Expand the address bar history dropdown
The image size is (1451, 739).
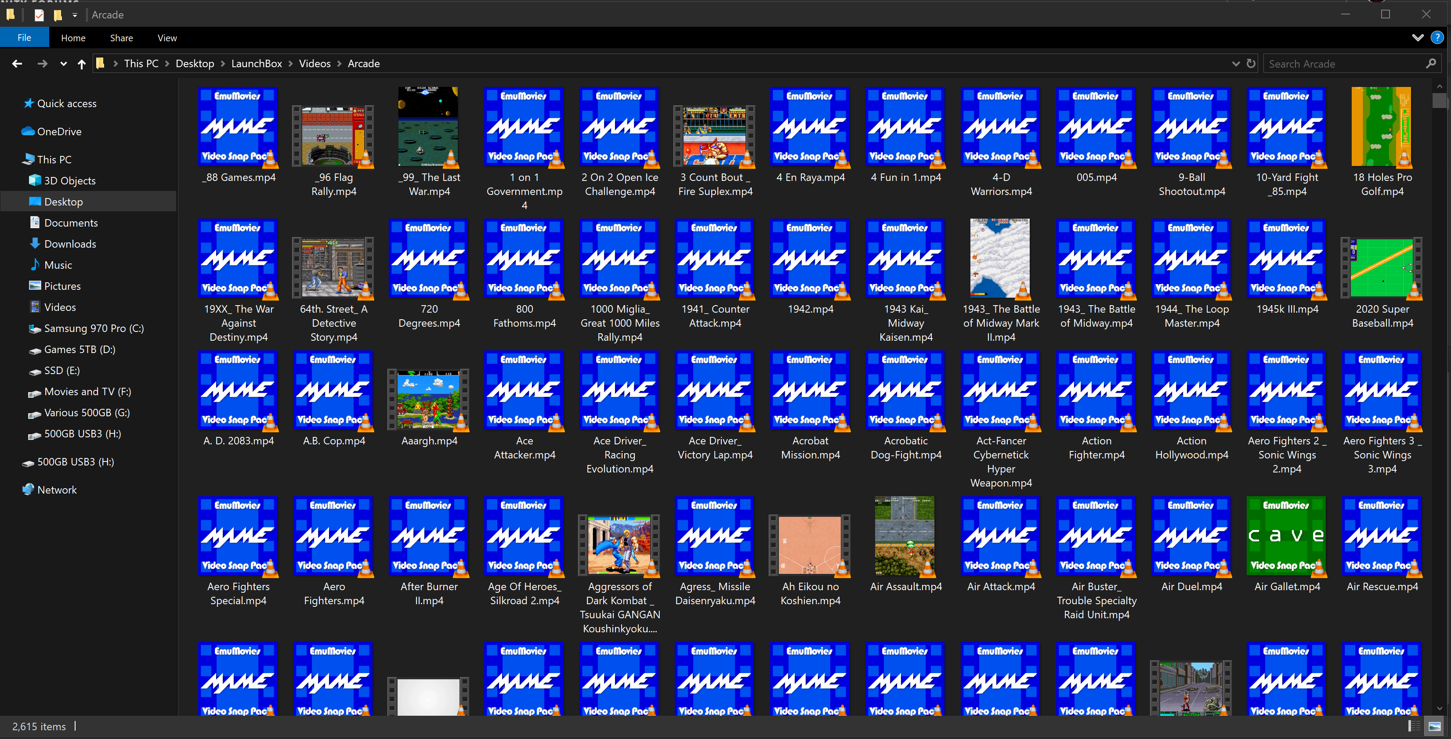click(x=1235, y=64)
